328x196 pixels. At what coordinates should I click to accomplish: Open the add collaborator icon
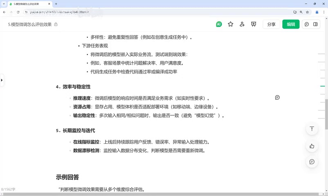[x=242, y=24]
